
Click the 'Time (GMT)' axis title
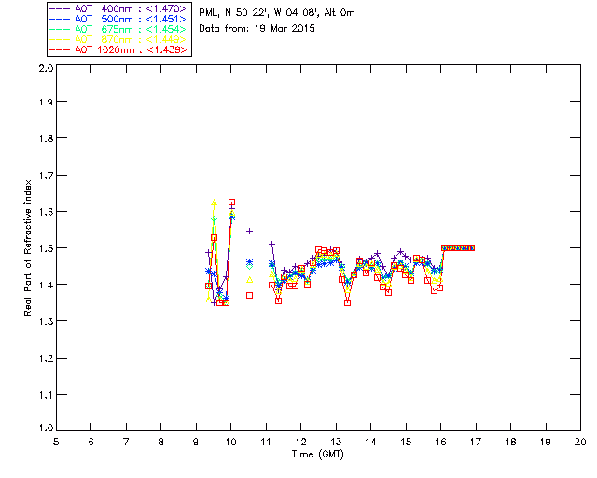pos(318,455)
